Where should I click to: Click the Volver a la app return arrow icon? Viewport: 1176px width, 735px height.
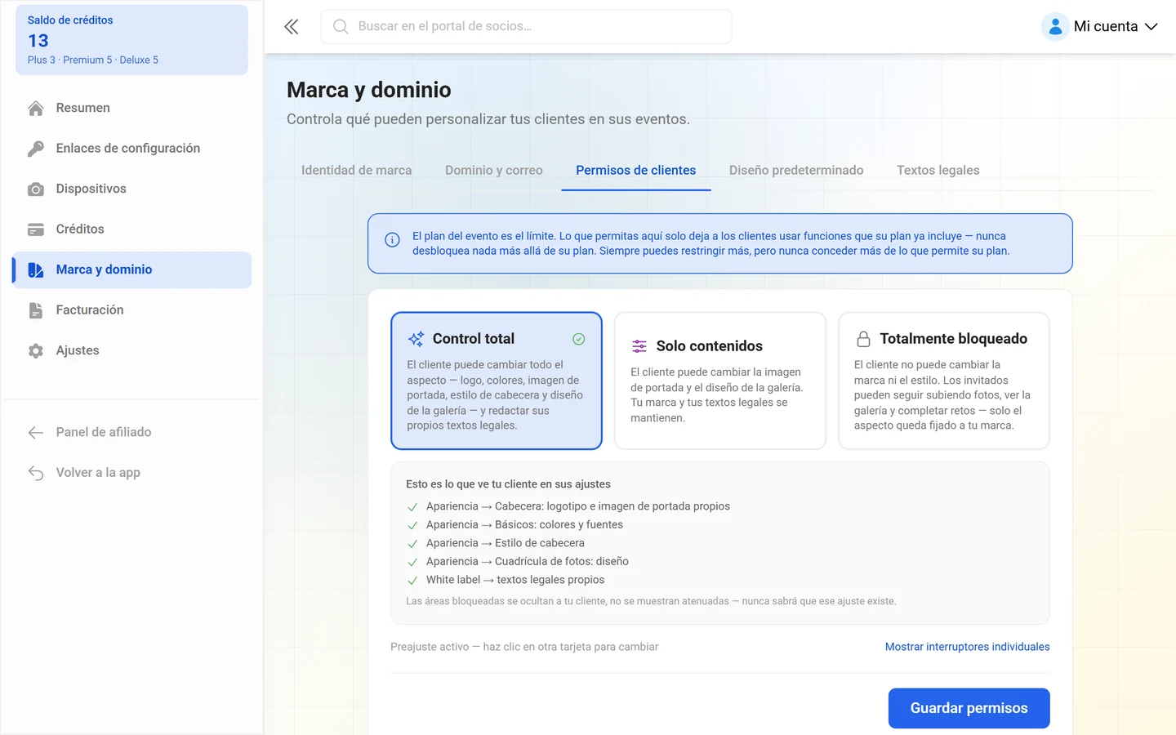[x=36, y=473]
